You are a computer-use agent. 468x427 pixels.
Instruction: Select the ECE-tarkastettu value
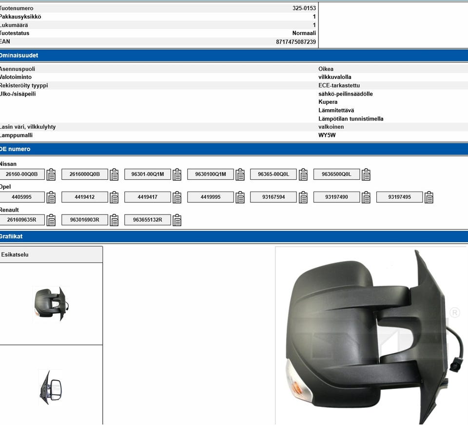tap(339, 85)
